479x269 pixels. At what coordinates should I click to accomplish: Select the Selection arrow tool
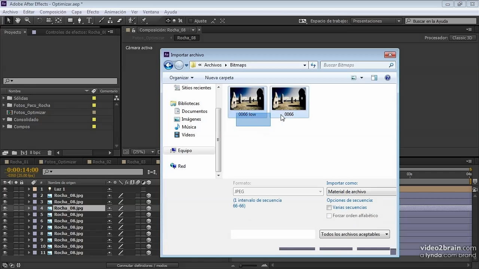pyautogui.click(x=9, y=21)
